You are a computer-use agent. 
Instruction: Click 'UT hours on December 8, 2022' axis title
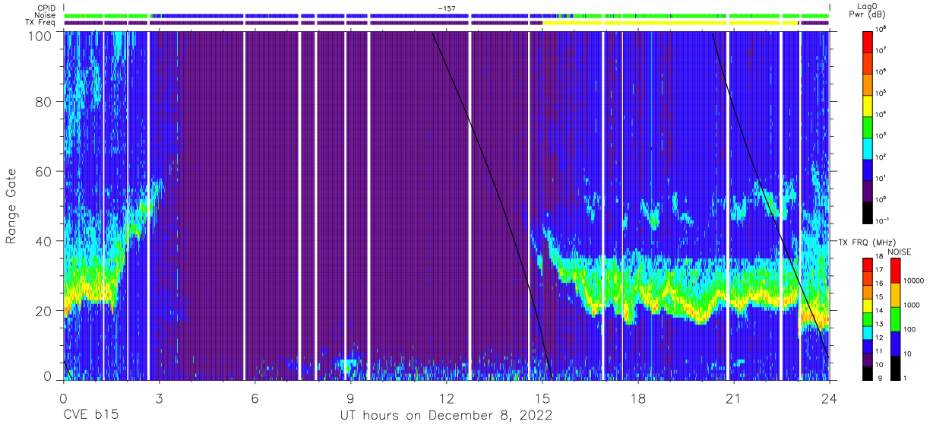coord(445,416)
